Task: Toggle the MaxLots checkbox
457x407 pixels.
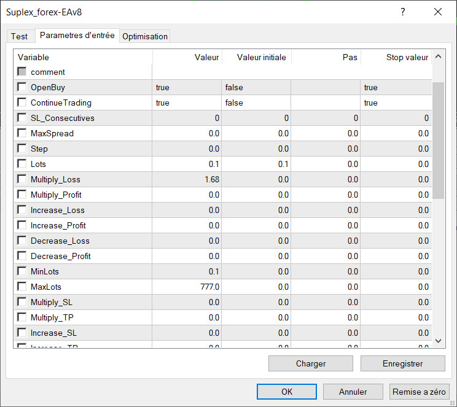Action: coord(22,287)
